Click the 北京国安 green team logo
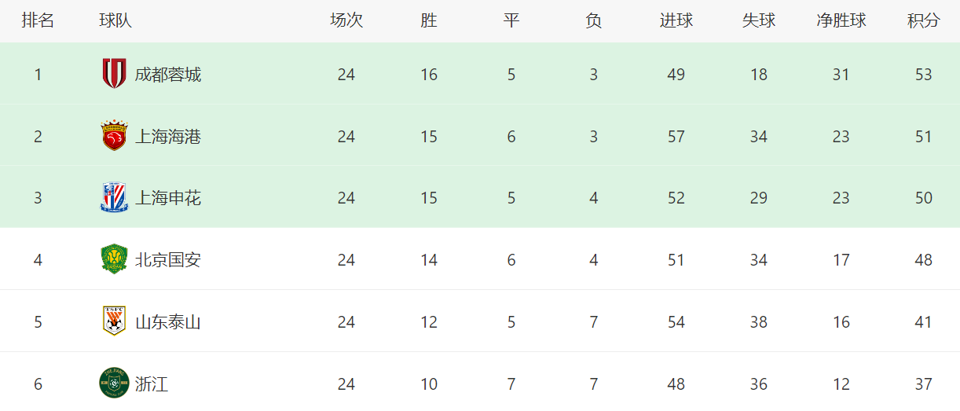Screen dimensions: 960x411 [114, 259]
